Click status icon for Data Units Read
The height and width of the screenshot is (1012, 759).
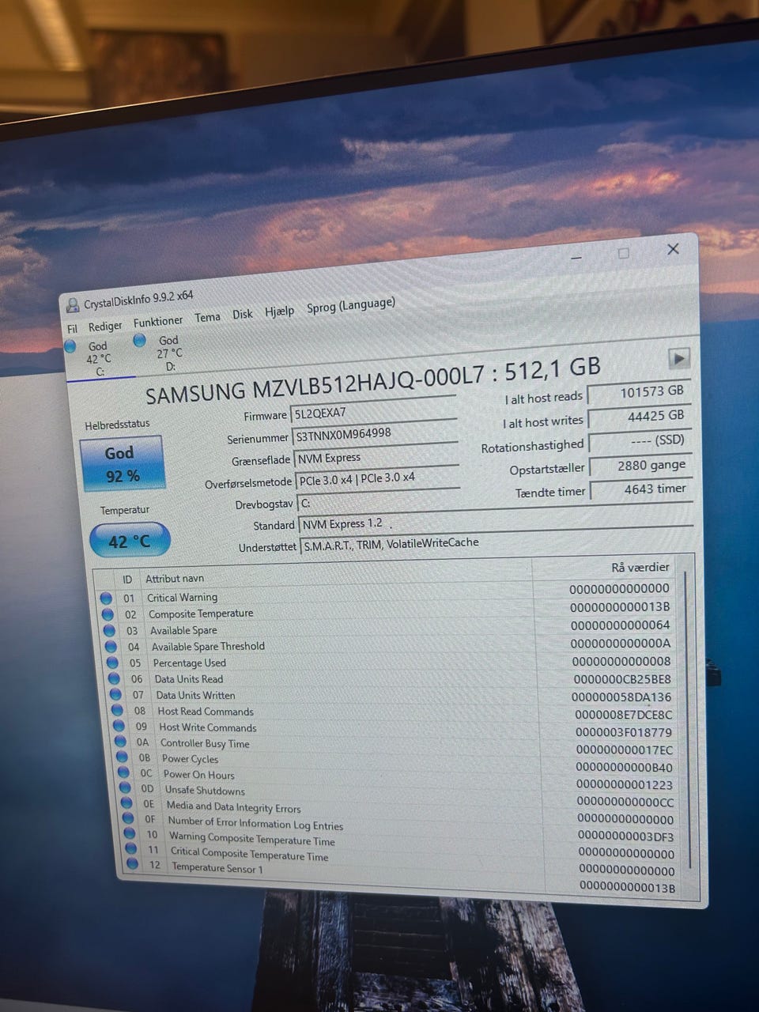(x=115, y=679)
